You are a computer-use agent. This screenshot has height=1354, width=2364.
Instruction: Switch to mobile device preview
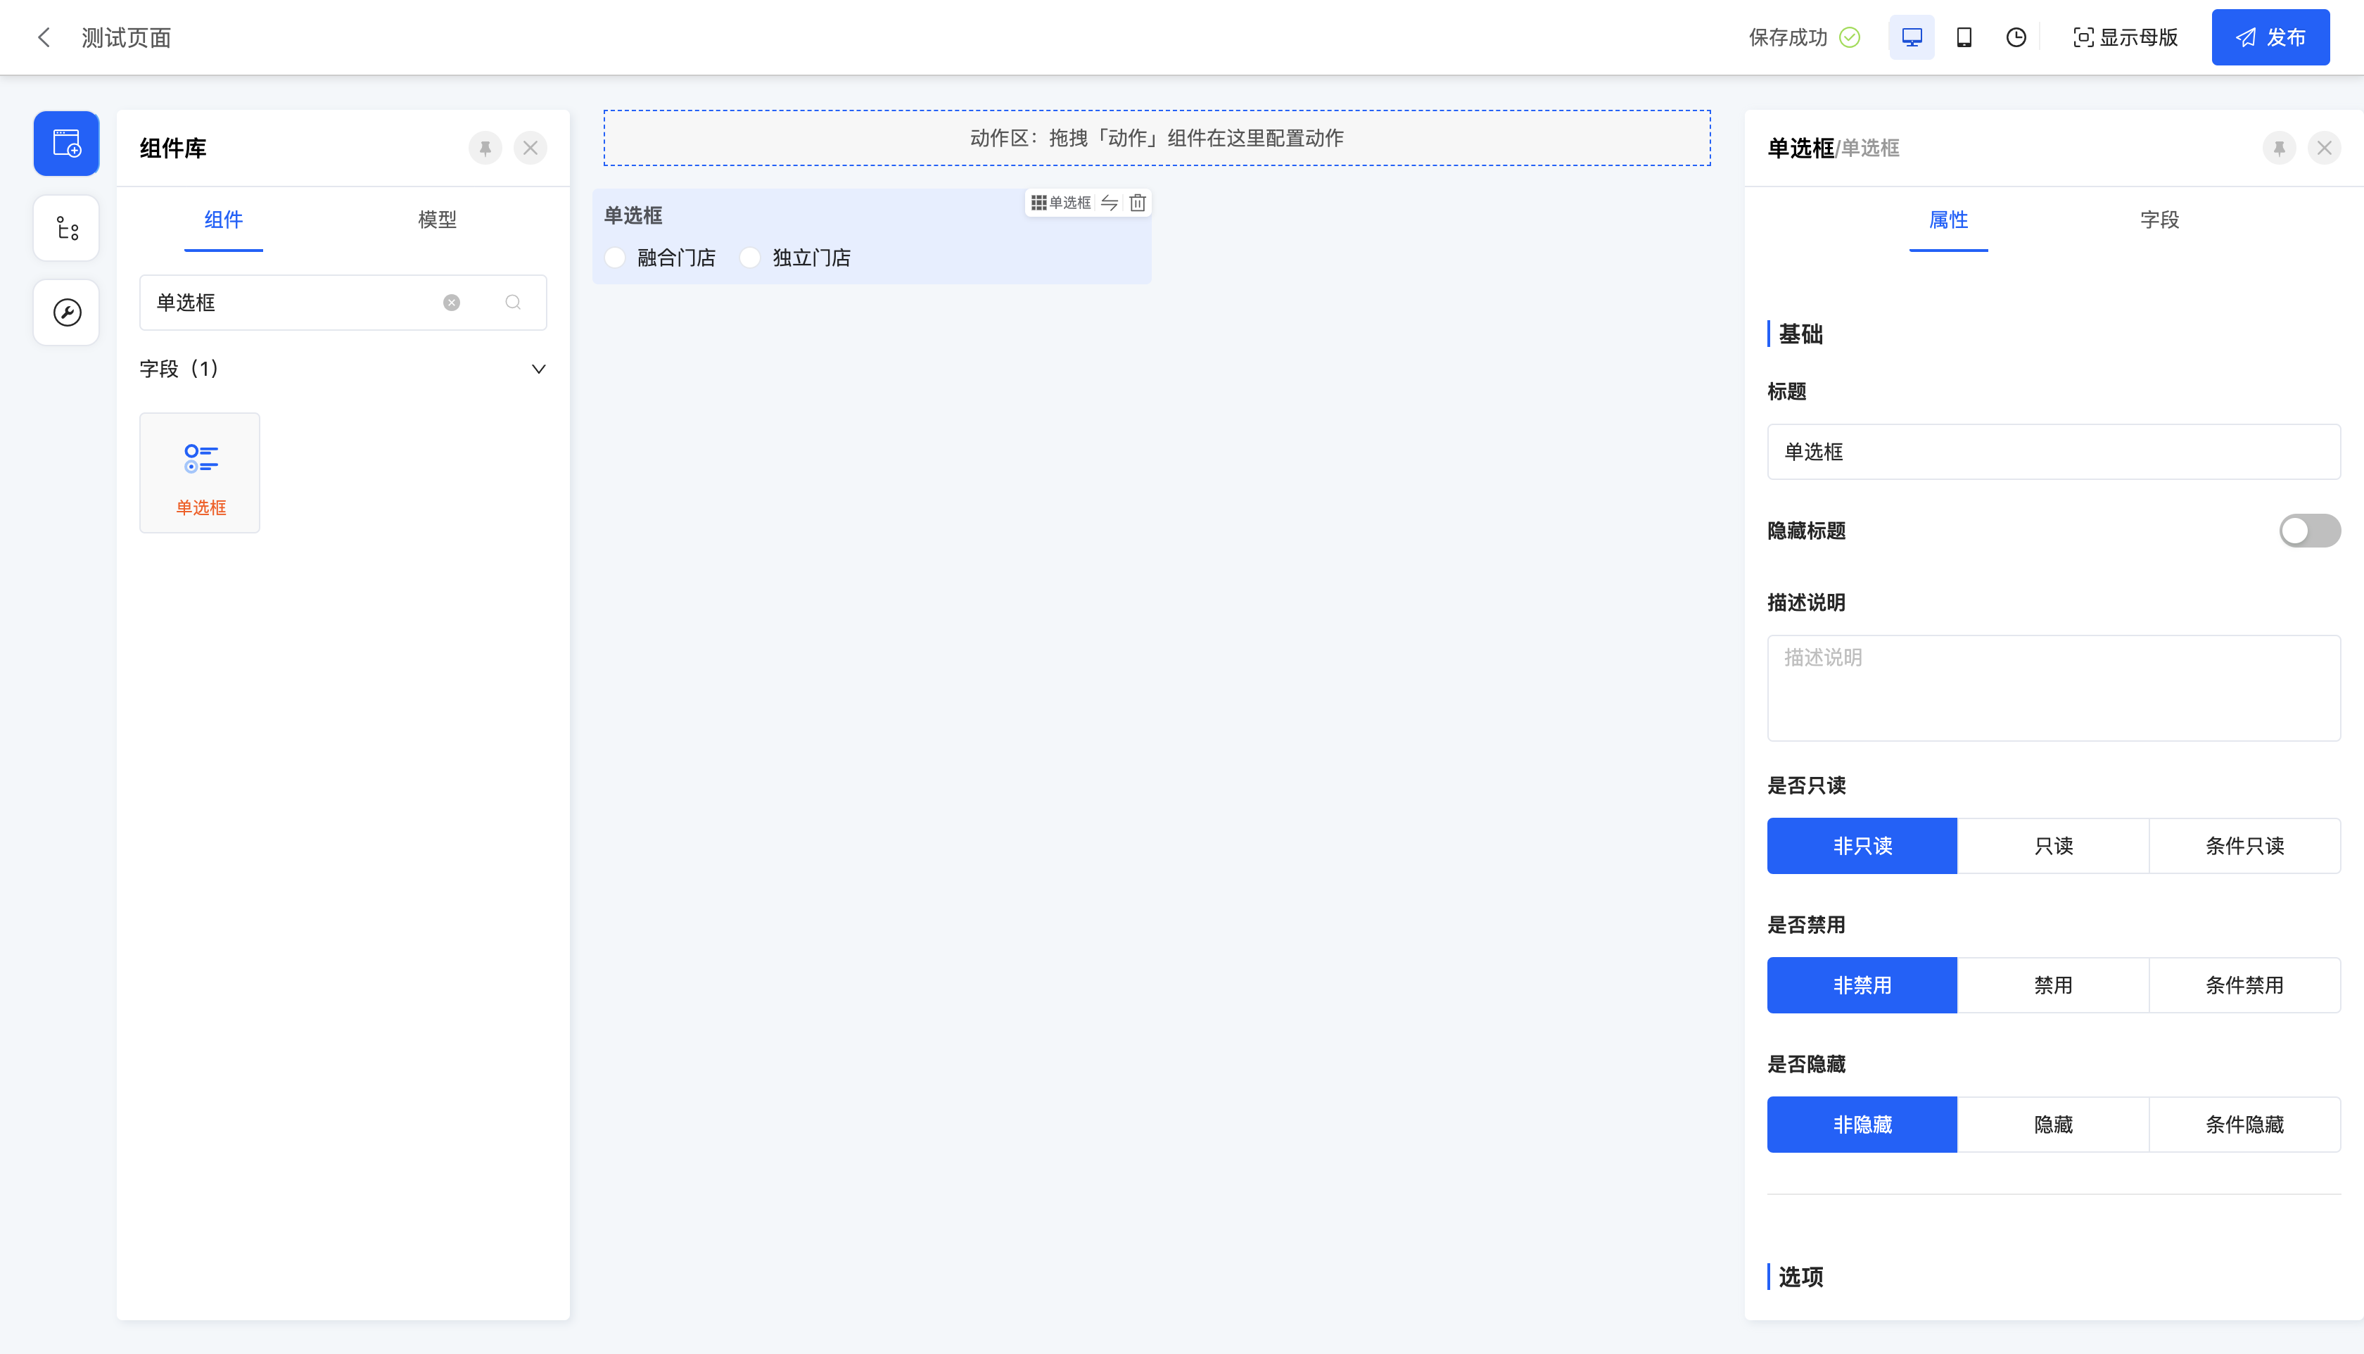pos(1964,37)
